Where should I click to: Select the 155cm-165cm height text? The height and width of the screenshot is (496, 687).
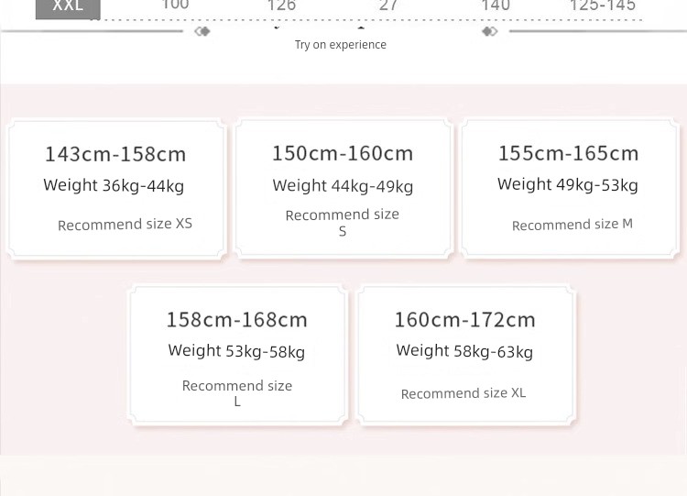click(x=568, y=153)
